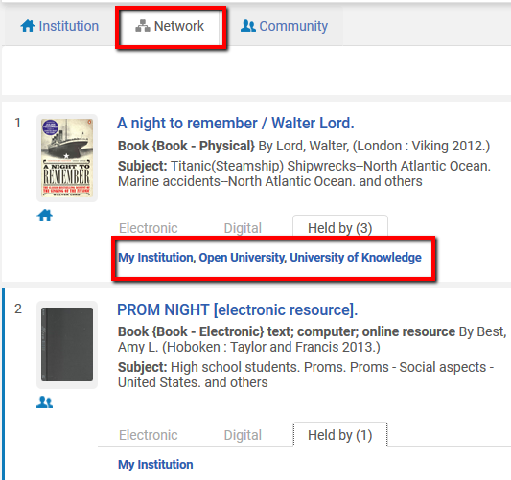
Task: Select the Held by (1) tab
Action: point(340,435)
